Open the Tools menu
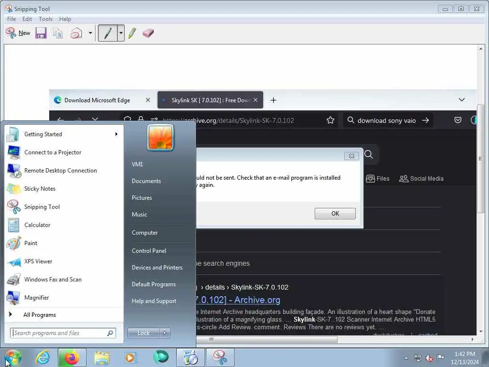This screenshot has width=489, height=367. point(45,19)
